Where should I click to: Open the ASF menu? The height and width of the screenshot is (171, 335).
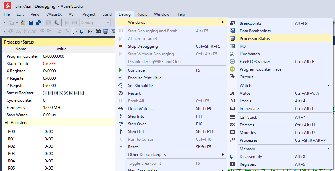click(x=72, y=14)
